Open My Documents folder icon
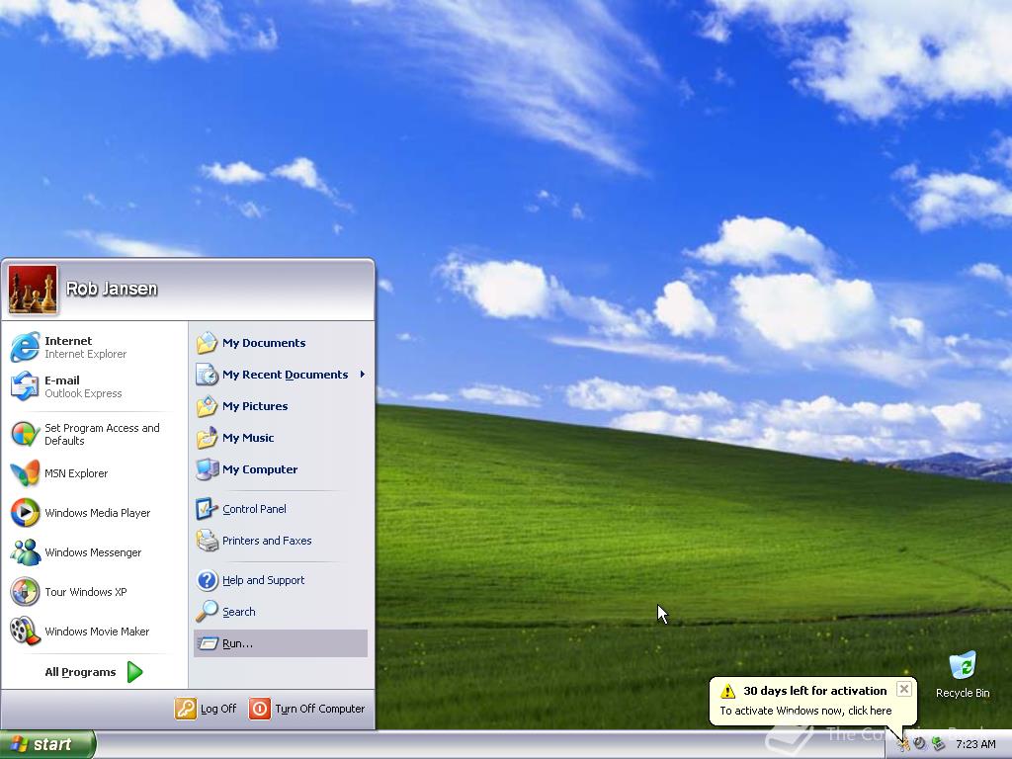 point(208,343)
